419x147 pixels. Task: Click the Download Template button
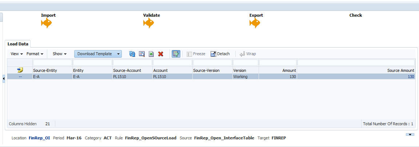pos(95,54)
